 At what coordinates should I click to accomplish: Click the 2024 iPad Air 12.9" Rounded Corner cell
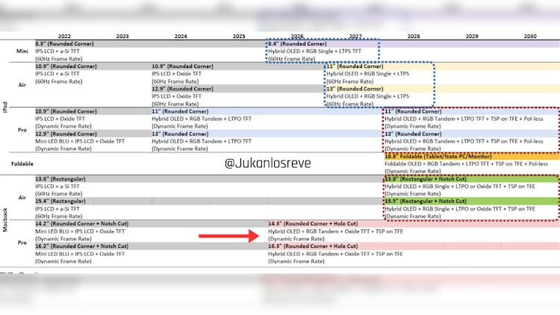pos(183,89)
